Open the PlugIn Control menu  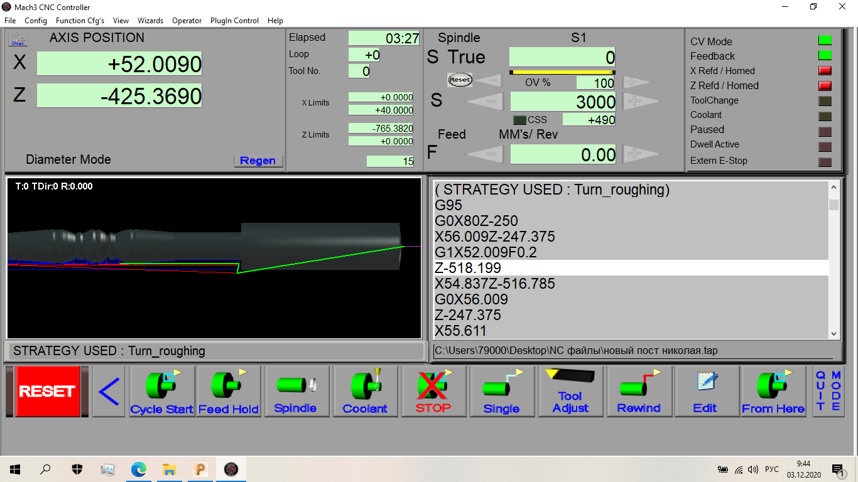[235, 21]
